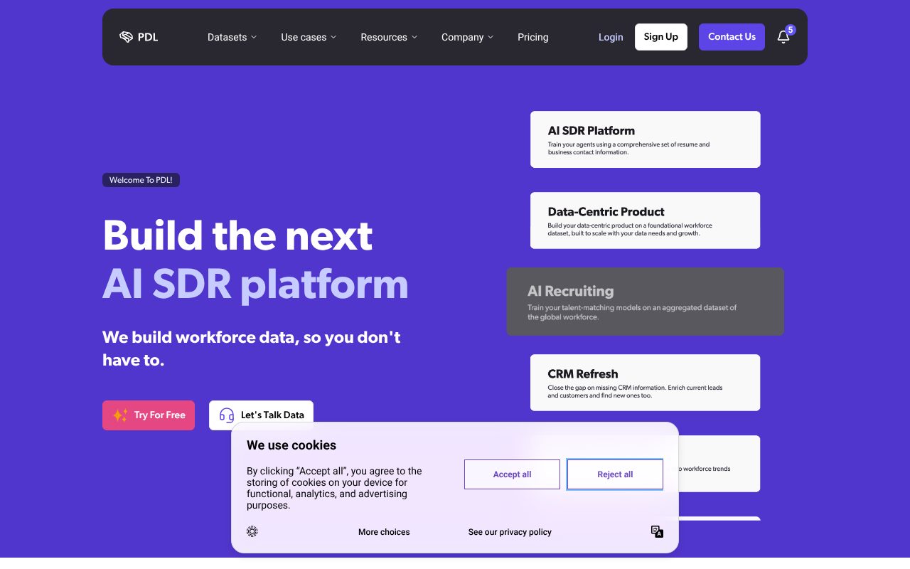Click the 'We use cookies' heading
The image size is (910, 569).
(291, 445)
